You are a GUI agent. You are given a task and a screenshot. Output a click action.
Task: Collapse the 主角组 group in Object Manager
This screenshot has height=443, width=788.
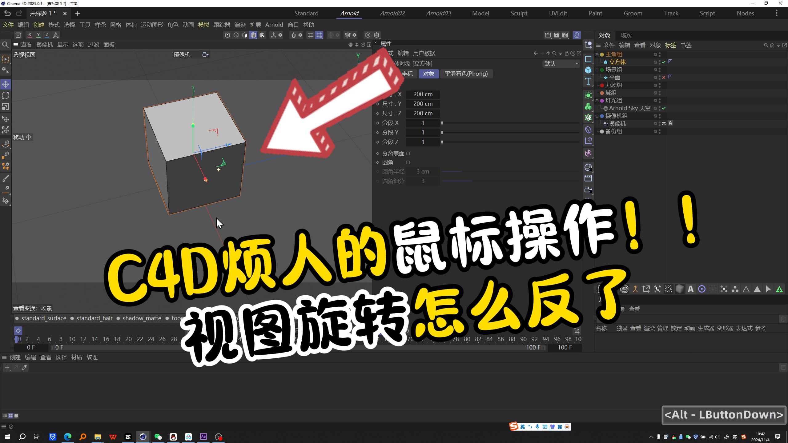597,54
